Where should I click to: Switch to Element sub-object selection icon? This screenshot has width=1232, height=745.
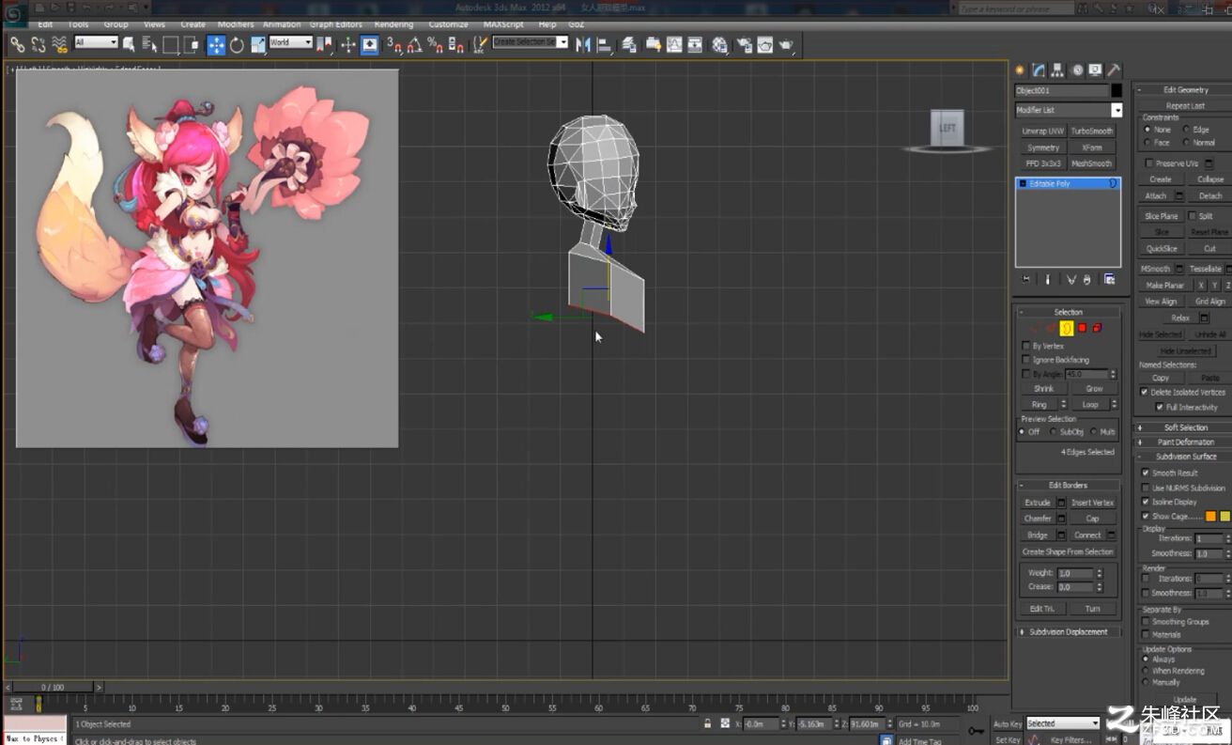pyautogui.click(x=1097, y=328)
